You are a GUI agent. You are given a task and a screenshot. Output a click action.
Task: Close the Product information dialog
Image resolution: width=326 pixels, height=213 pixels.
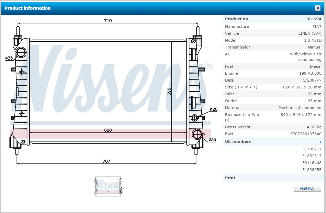click(x=317, y=8)
